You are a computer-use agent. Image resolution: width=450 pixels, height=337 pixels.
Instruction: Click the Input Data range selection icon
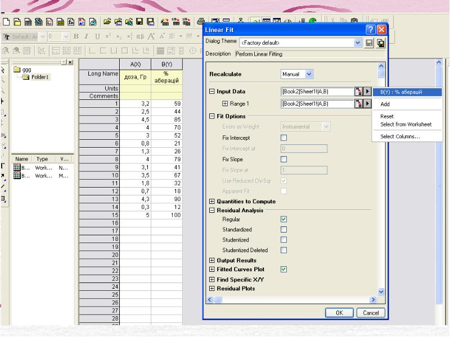point(358,92)
